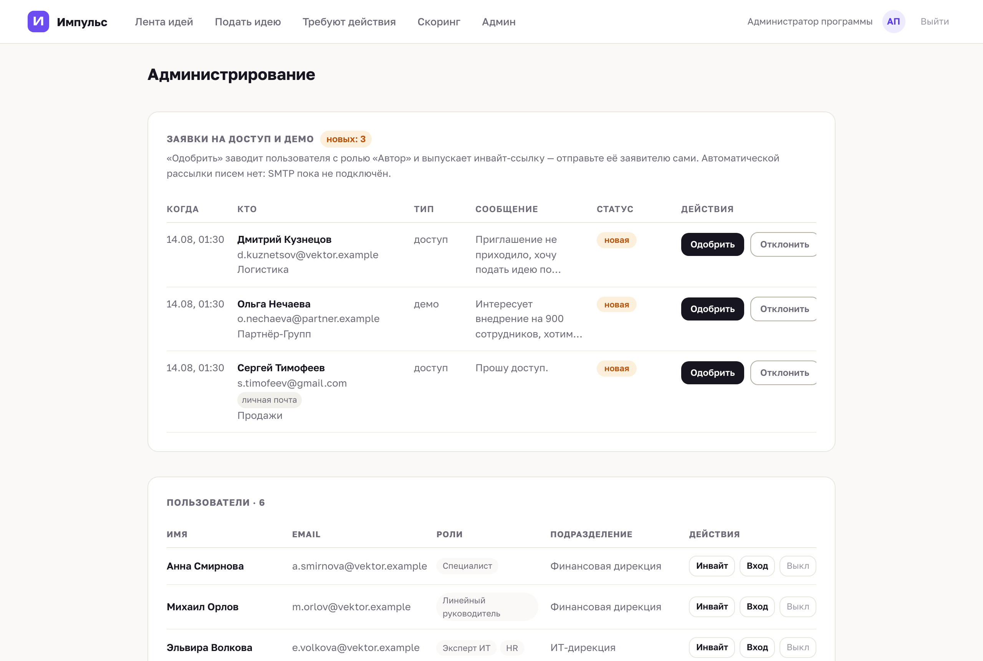Click the Выйти logout link

coord(934,22)
